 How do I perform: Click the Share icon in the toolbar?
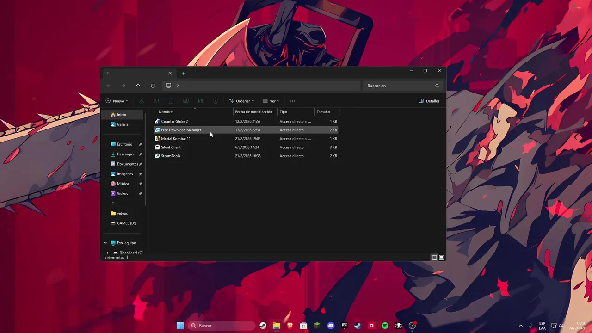coord(201,101)
